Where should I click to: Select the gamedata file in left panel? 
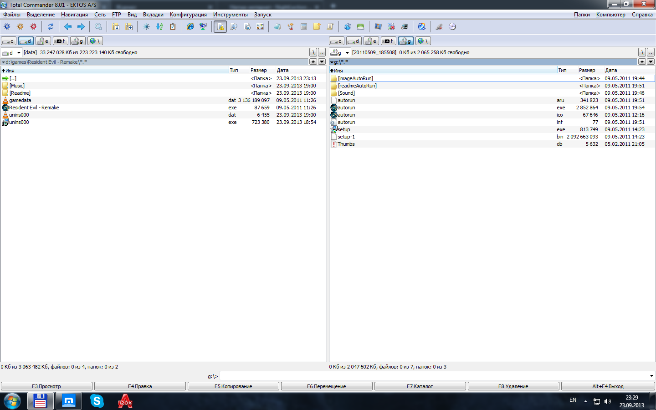164,100
